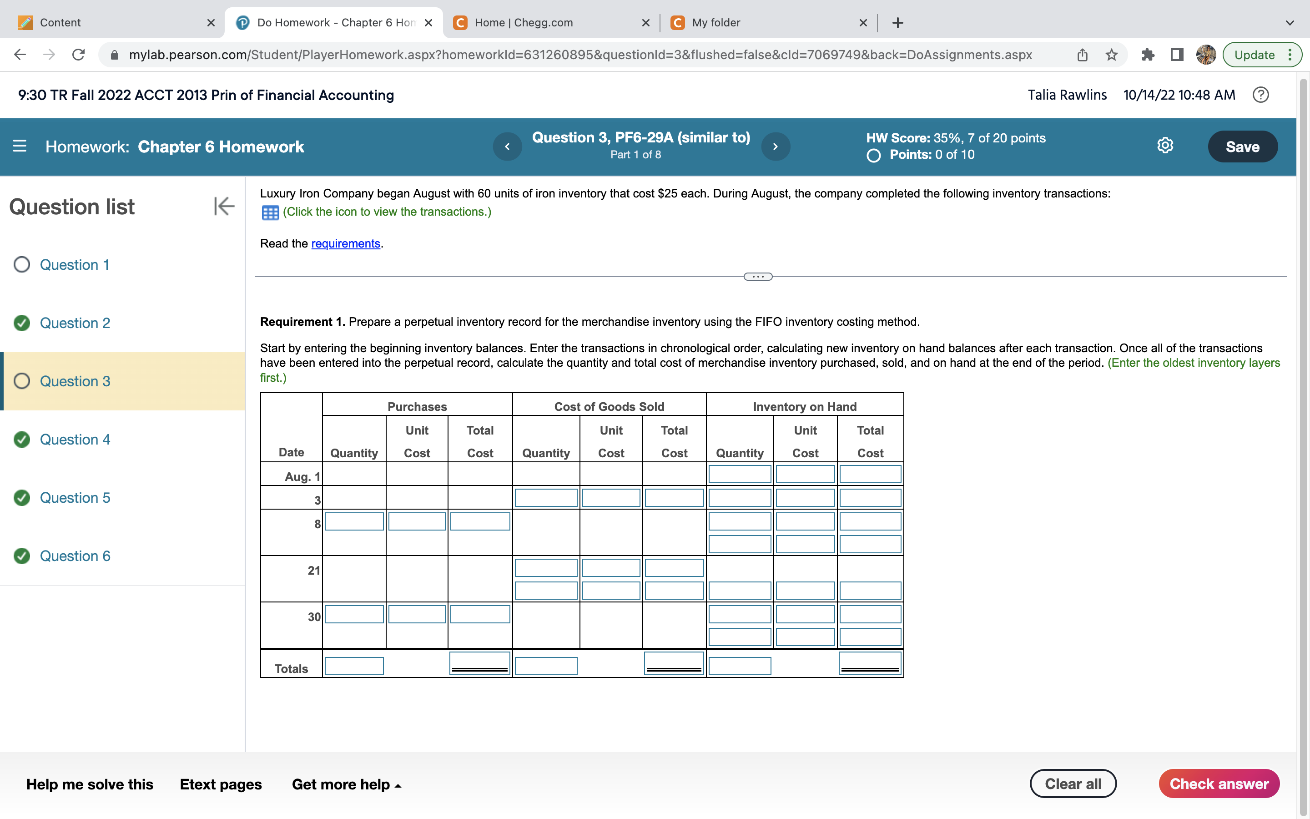Click the requirements link
The height and width of the screenshot is (819, 1310).
point(345,244)
